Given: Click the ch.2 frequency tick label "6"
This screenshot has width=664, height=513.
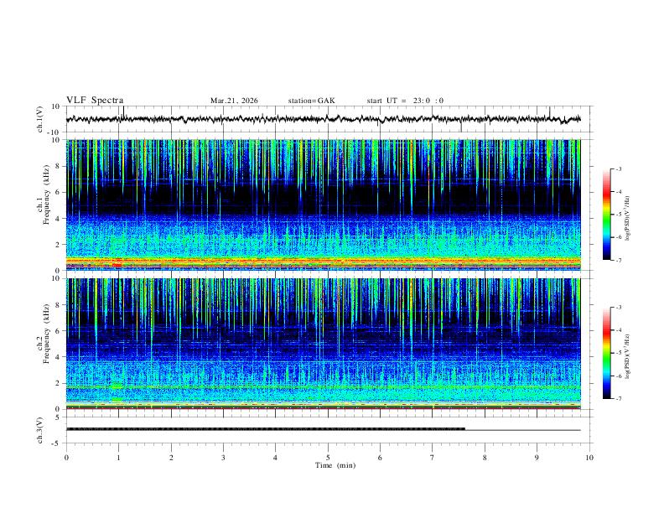Looking at the screenshot, I should point(59,331).
